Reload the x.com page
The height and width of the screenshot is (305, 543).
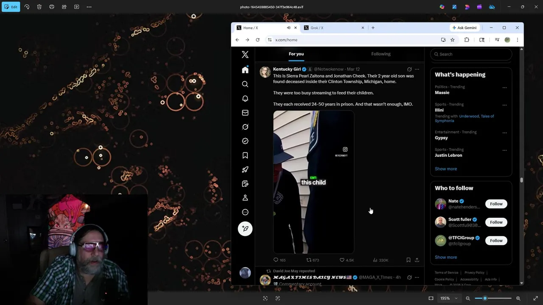click(x=258, y=40)
